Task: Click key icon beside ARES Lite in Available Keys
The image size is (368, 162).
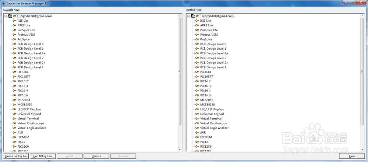Action: pyautogui.click(x=14, y=25)
